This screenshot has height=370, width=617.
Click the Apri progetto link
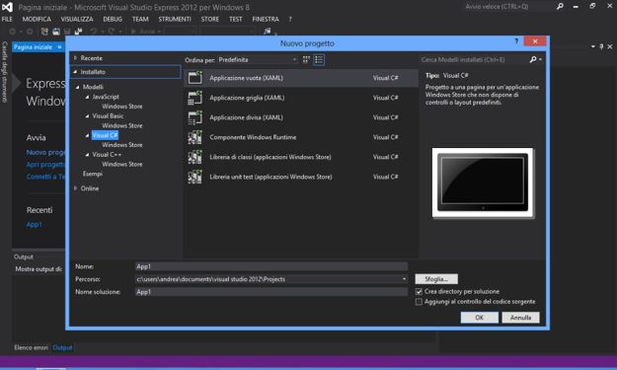(x=45, y=165)
